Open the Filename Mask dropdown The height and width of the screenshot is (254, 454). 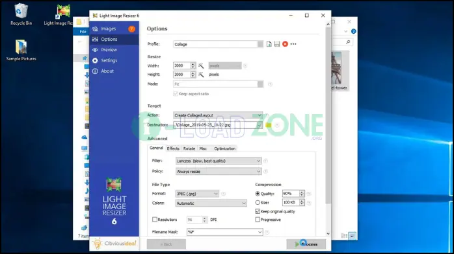(224, 232)
